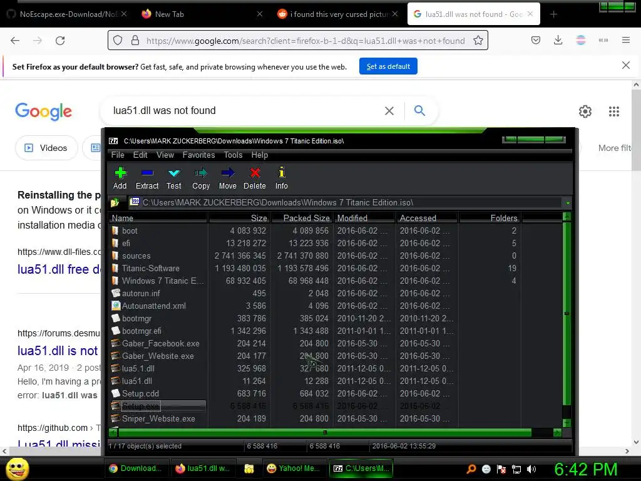Reload the Firefox page
This screenshot has width=641, height=481.
pos(60,41)
